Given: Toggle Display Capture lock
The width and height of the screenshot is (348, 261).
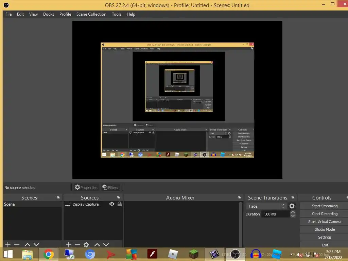Looking at the screenshot, I should click(x=119, y=204).
